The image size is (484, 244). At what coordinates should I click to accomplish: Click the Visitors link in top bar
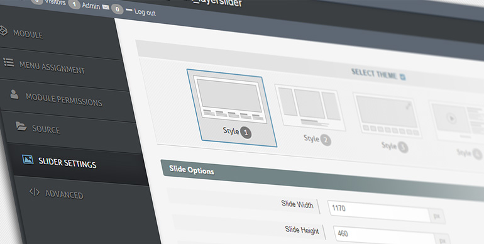55,2
